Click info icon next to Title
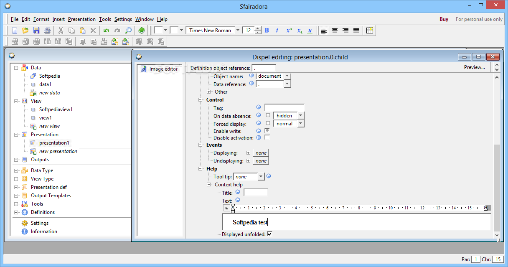Viewport: 508px width, 267px height. pyautogui.click(x=238, y=192)
